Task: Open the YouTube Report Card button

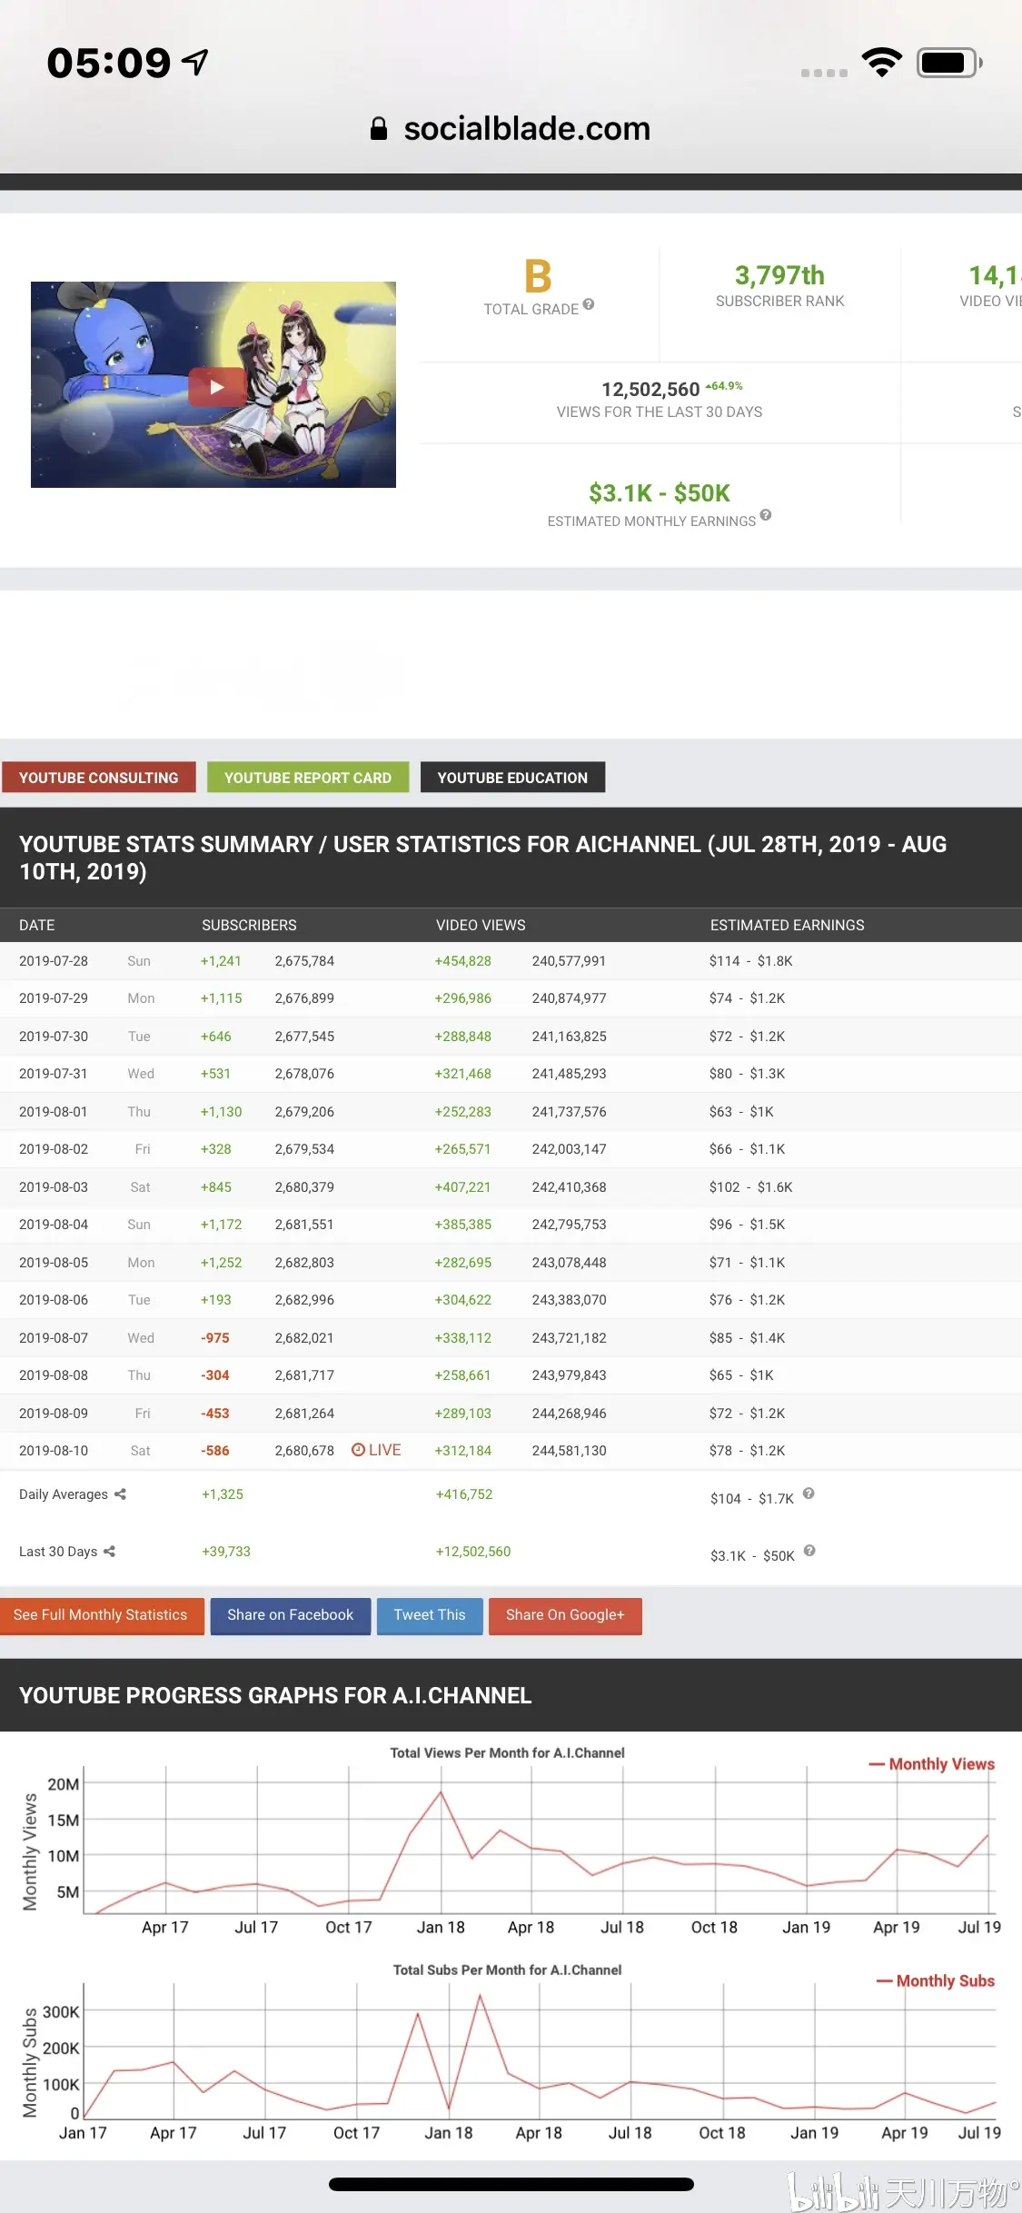Action: click(x=308, y=778)
